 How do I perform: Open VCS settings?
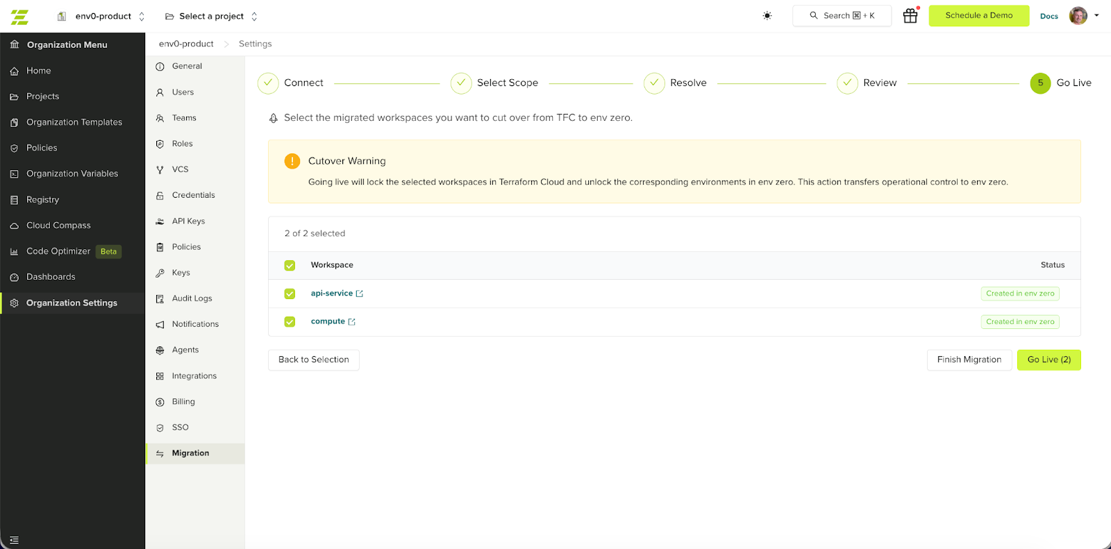coord(195,169)
